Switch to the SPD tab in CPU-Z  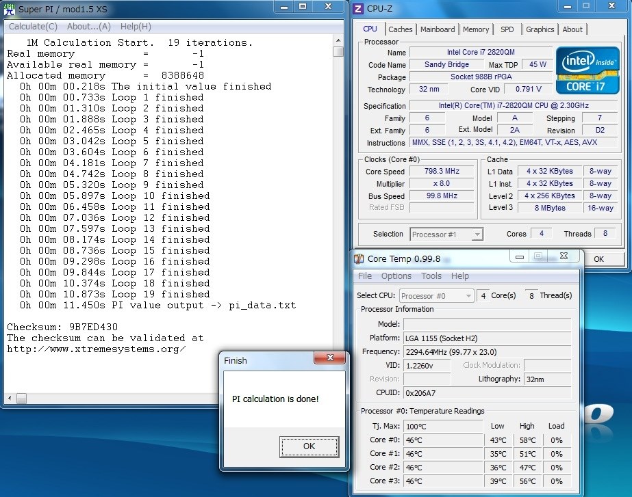507,29
